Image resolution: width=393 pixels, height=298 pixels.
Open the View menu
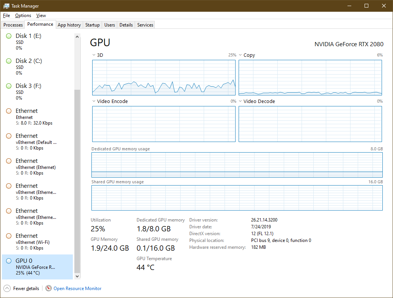click(x=41, y=16)
